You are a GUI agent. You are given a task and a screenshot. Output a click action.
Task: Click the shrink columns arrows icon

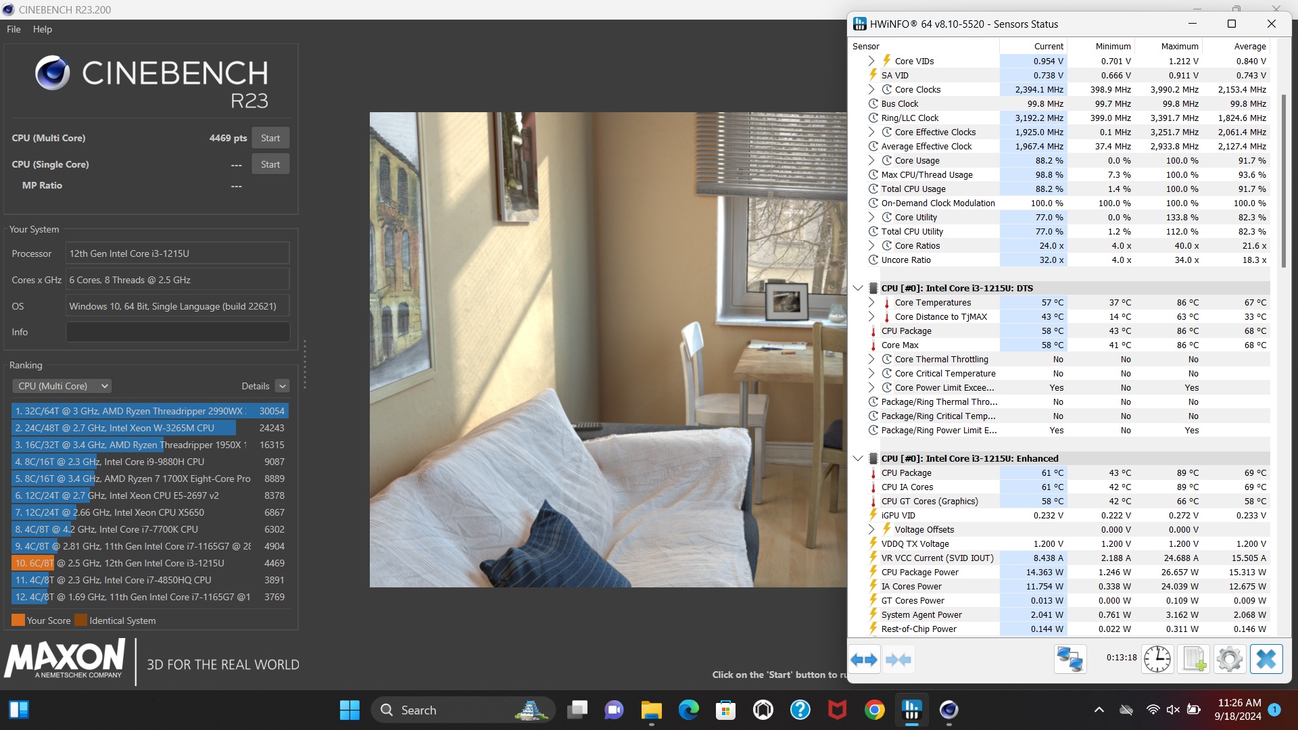(898, 660)
